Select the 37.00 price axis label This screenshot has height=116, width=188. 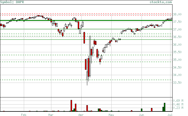coord(177,29)
